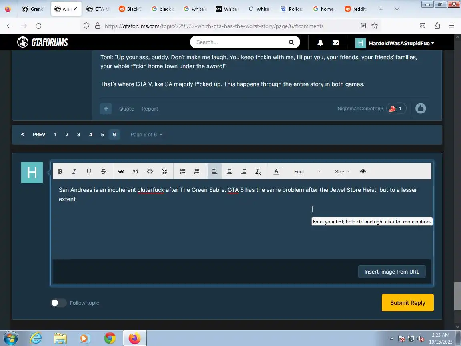Click inside the reply text area
461x346 pixels.
click(x=242, y=219)
